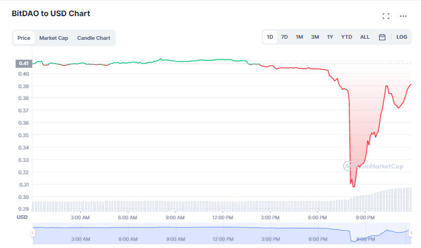Click the BitDAO to USD Chart heading
Image resolution: width=421 pixels, height=248 pixels.
tap(51, 13)
